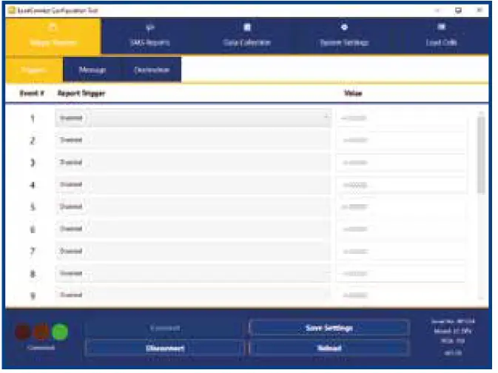Open the Report Trigger dropdown for event 1
The height and width of the screenshot is (373, 498).
pyautogui.click(x=193, y=118)
